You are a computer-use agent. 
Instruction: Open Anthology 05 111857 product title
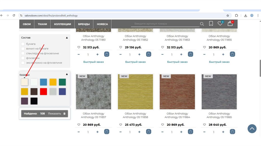(x=94, y=115)
